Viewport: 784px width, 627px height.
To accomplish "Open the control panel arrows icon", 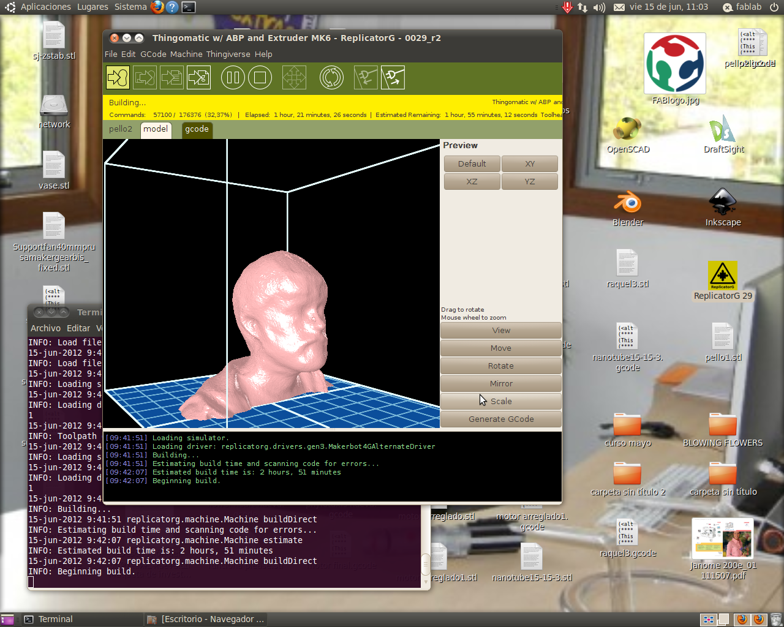I will 294,78.
